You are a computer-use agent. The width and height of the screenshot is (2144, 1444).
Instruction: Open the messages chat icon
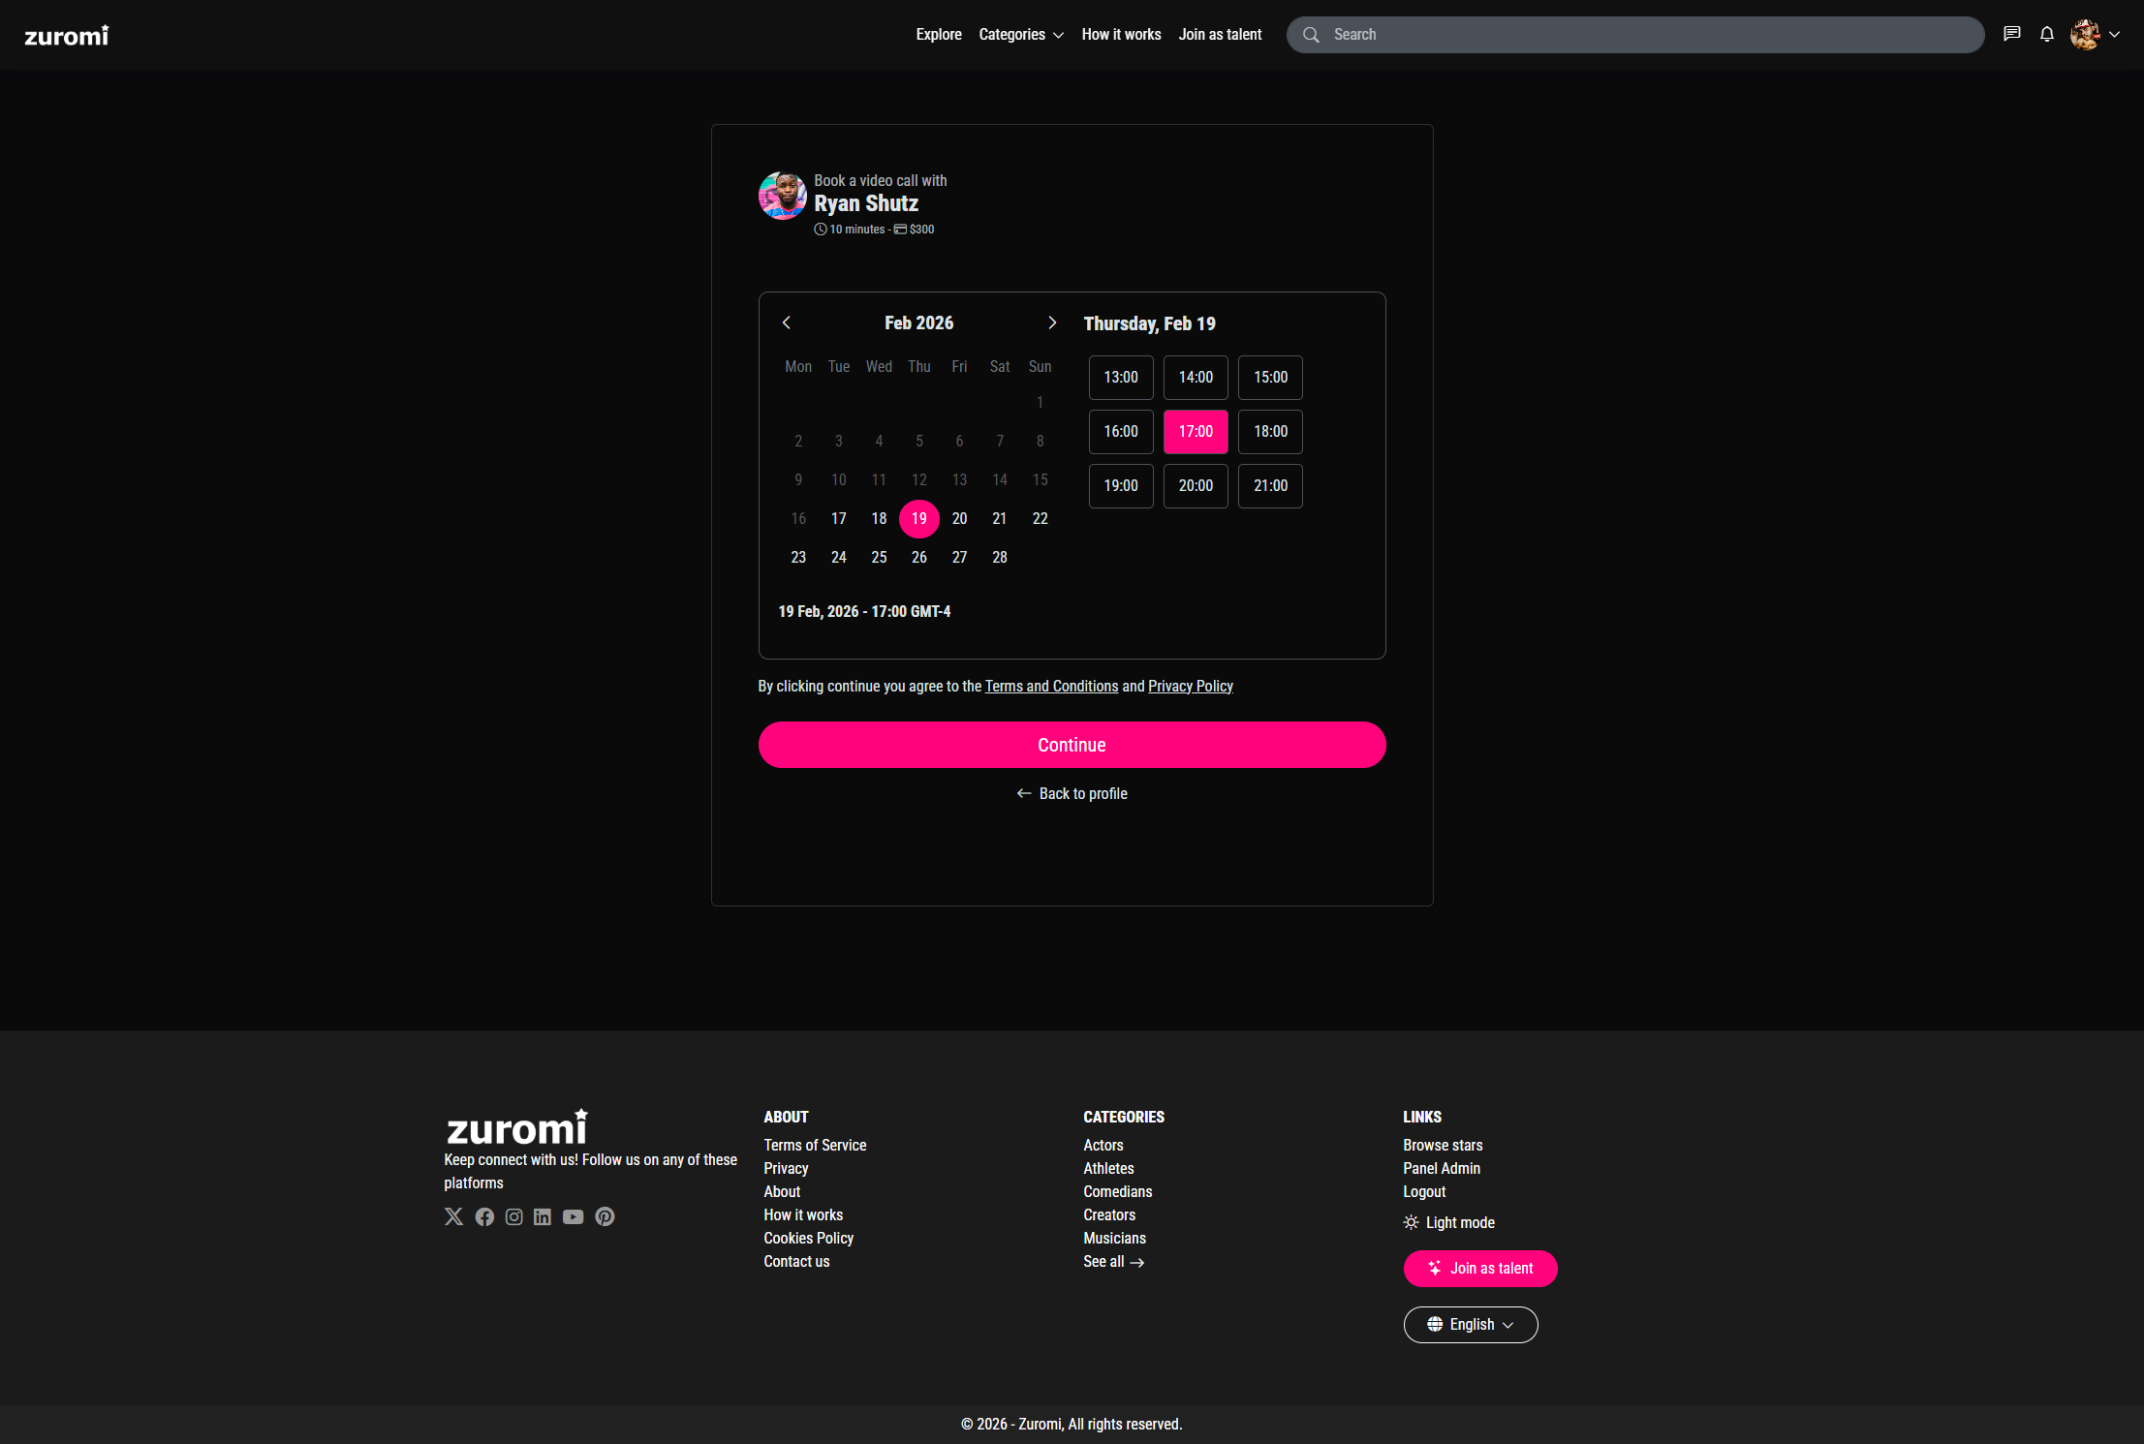(2012, 34)
